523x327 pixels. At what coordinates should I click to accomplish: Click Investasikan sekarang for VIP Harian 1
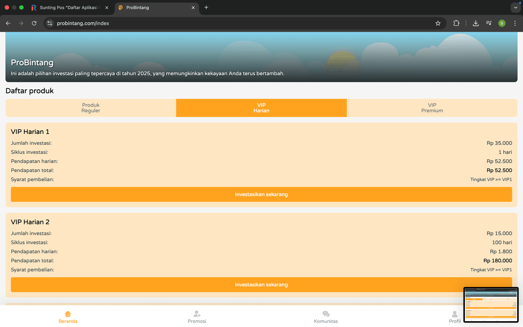click(x=261, y=194)
